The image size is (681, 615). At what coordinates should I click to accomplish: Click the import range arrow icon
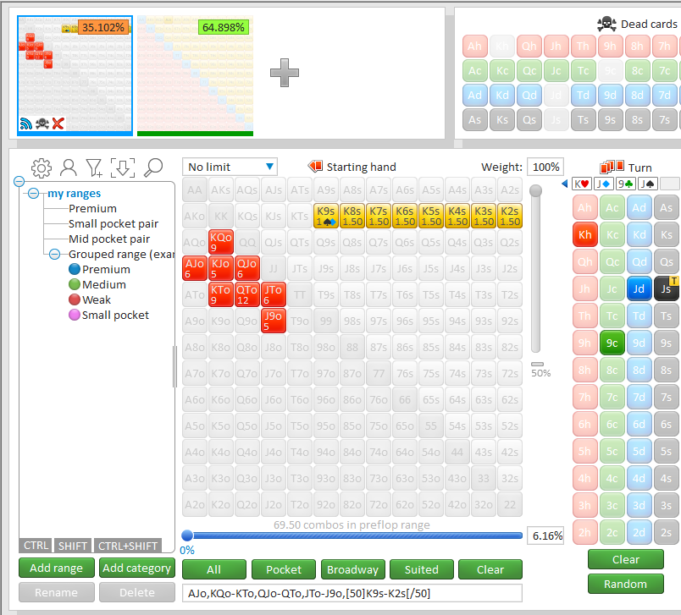[x=123, y=167]
